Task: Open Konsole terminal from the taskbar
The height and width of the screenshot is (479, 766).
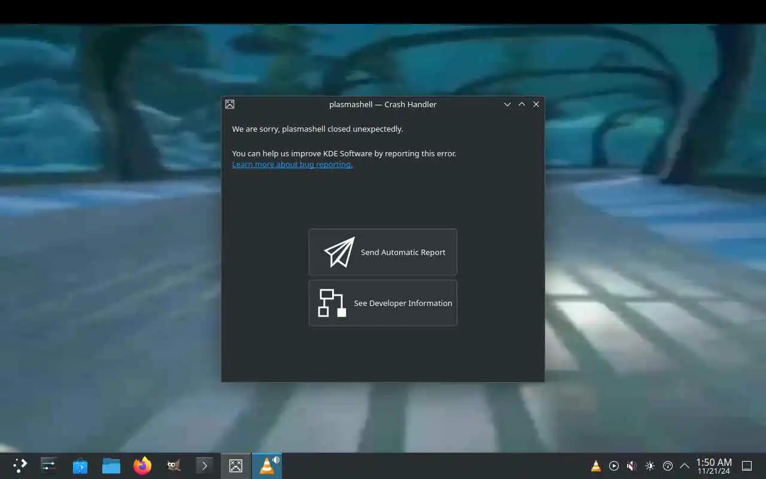Action: tap(205, 465)
